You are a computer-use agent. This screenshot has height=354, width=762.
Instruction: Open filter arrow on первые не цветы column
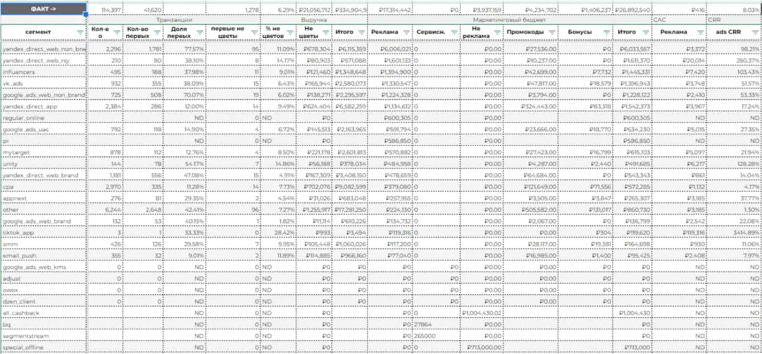point(254,32)
